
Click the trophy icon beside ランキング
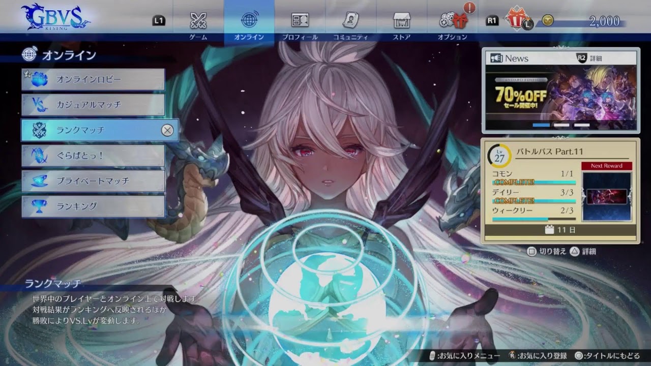click(39, 206)
